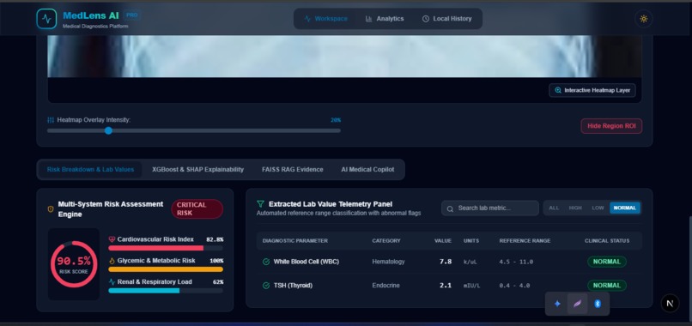Select Risk Breakdown & Lab Values tab
Screen dimensions: 692x326
point(90,169)
